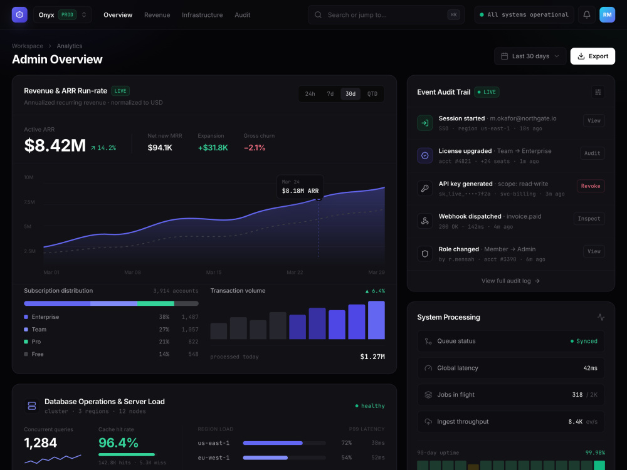Click the us-east-1 region load bar
This screenshot has height=470, width=627.
click(x=284, y=443)
